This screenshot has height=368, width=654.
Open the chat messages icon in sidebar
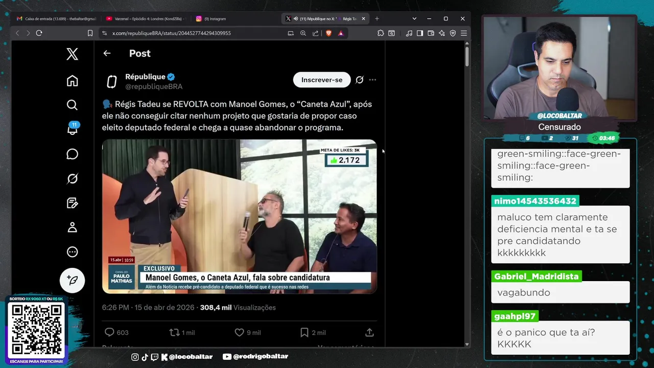click(72, 154)
